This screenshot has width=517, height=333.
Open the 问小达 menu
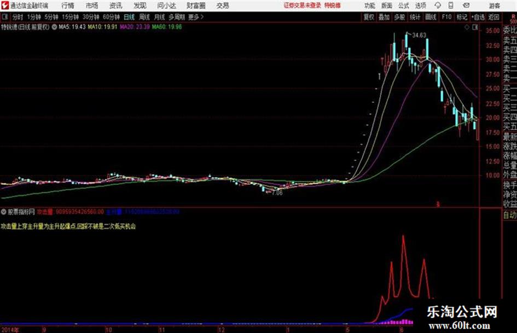[166, 5]
